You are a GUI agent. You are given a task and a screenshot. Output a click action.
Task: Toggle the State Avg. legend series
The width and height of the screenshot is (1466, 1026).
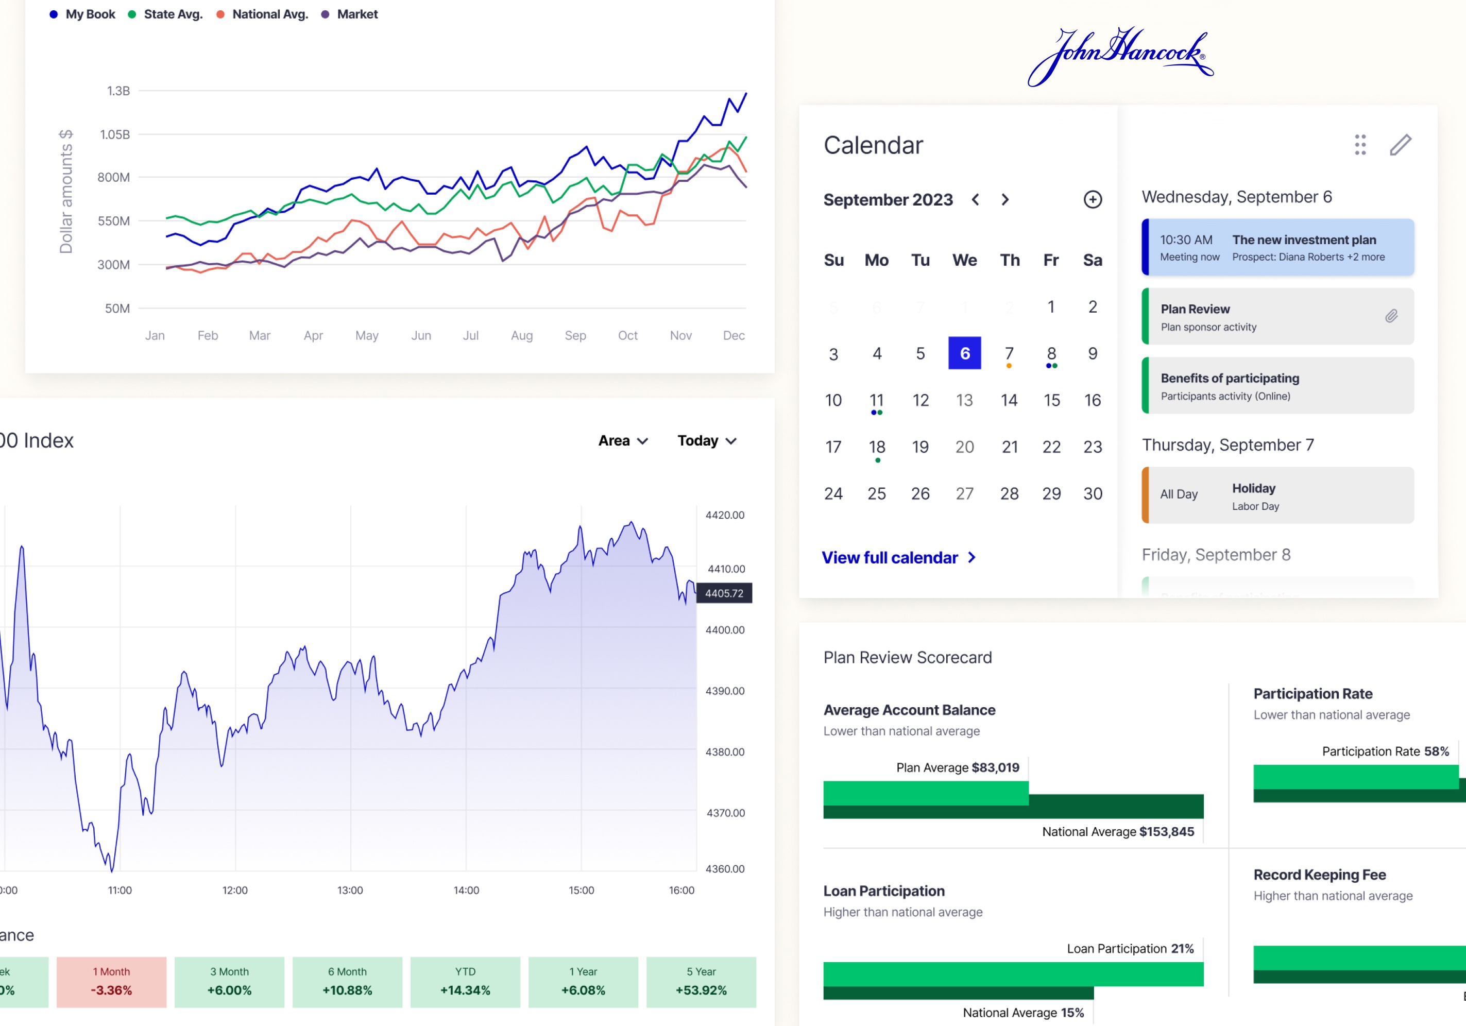[165, 14]
